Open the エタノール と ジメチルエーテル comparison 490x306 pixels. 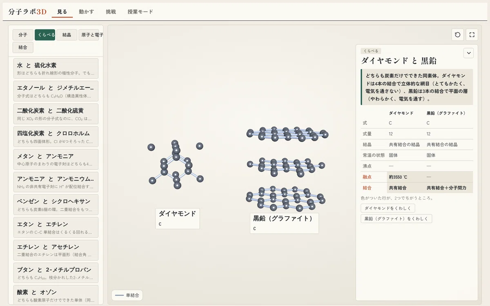(56, 91)
